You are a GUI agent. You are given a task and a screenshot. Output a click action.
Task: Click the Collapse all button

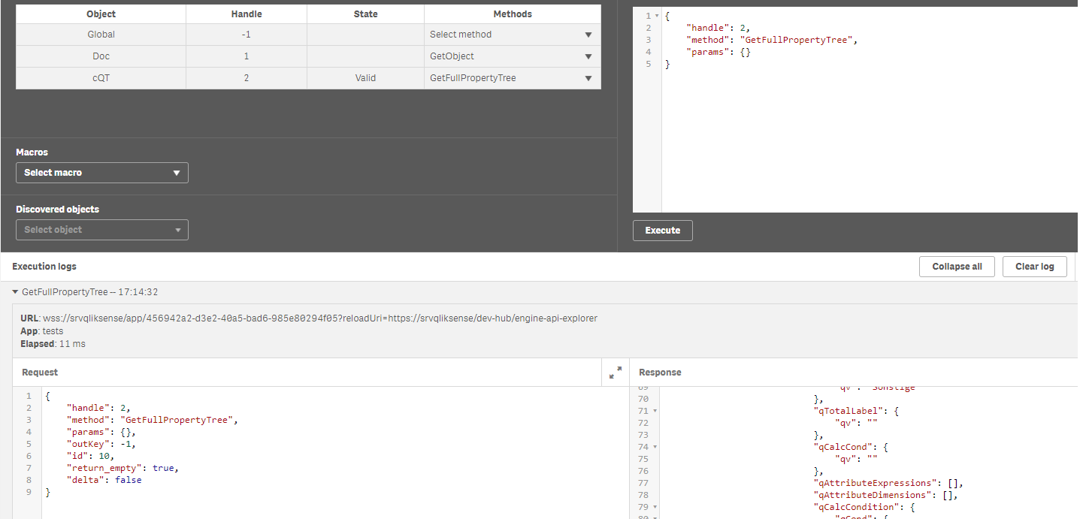[957, 267]
